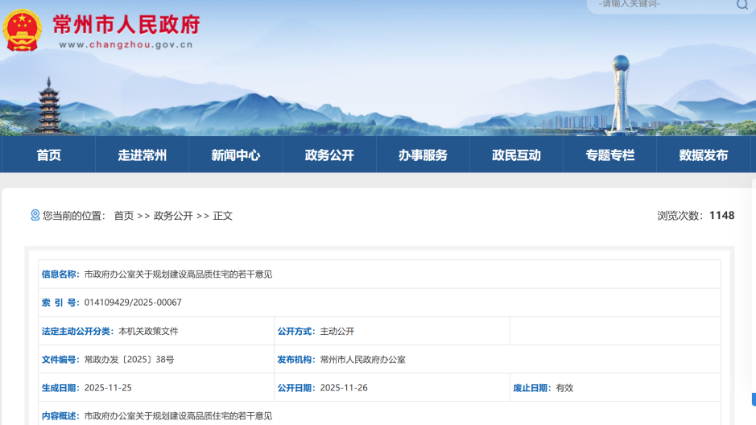Screen dimensions: 756x425
Task: Click the www.changzhou.gov.cn address text
Action: [126, 45]
